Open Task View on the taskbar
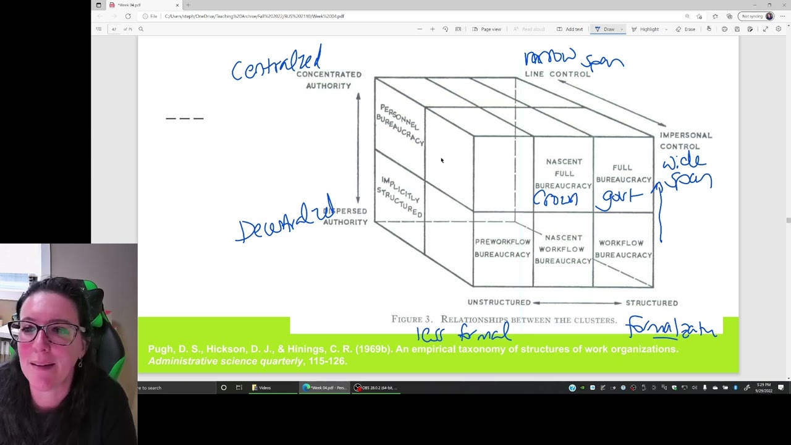The width and height of the screenshot is (791, 445). (x=239, y=388)
